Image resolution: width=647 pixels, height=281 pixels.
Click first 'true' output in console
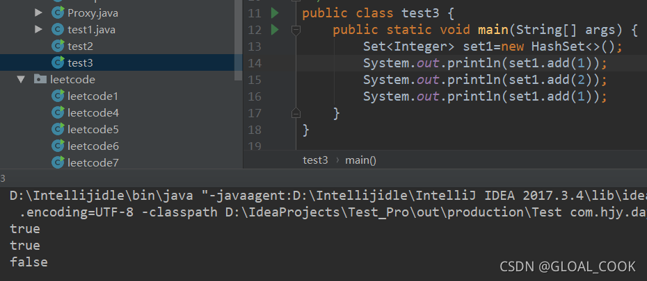tap(25, 229)
